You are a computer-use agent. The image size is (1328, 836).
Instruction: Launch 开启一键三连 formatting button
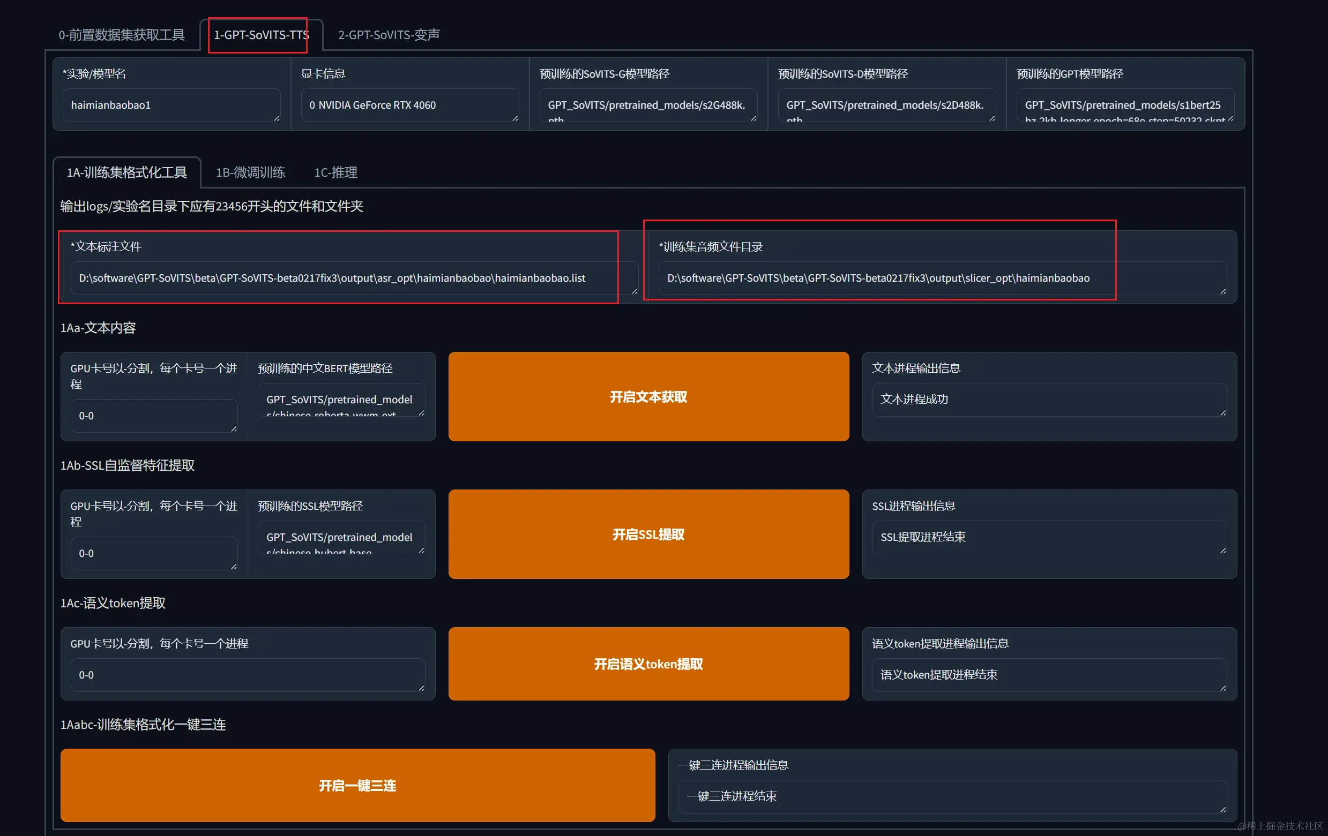point(357,785)
